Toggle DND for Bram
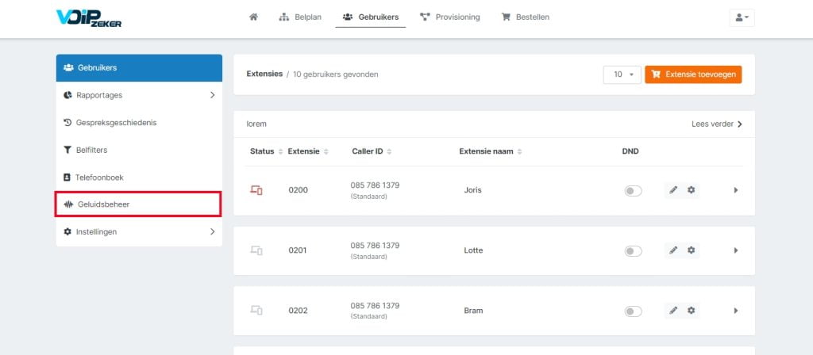The height and width of the screenshot is (355, 813). pyautogui.click(x=633, y=311)
